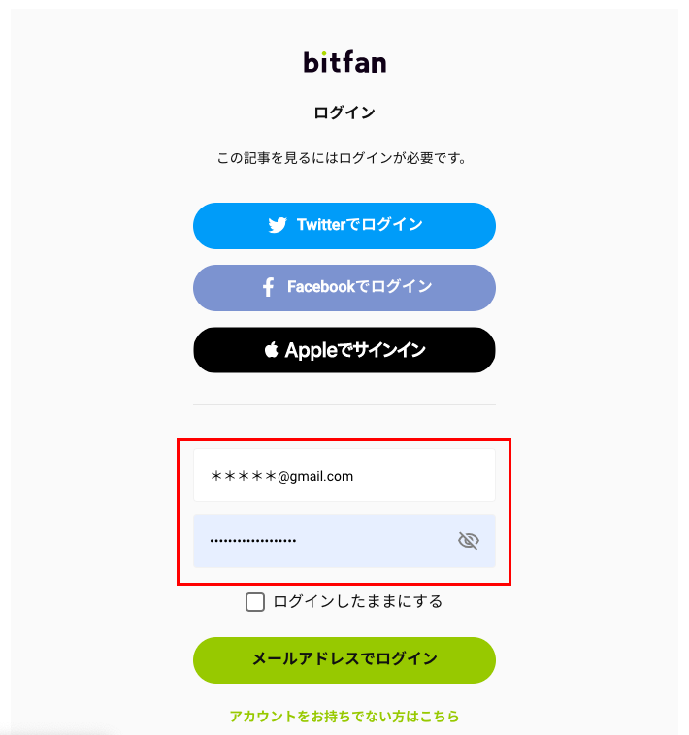Place cursor after @gmail.com in email field

coord(354,477)
